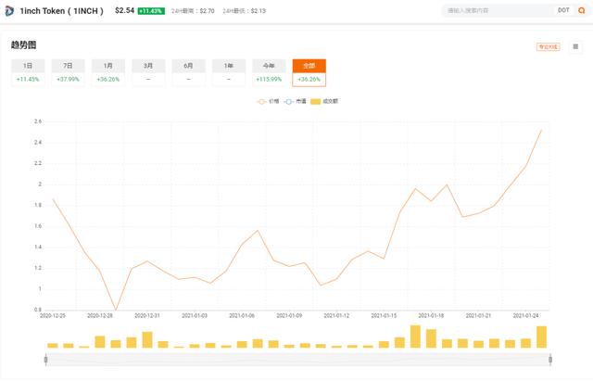The image size is (593, 381).
Task: Select the 7日 time range tab
Action: point(68,72)
